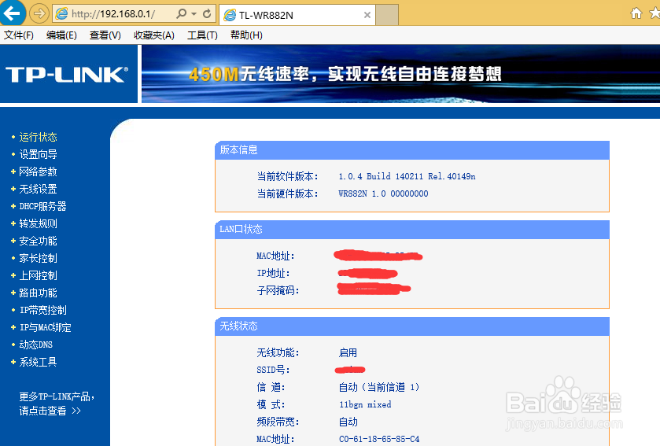The height and width of the screenshot is (446, 660).
Task: Close the TL-WR882N tab
Action: (367, 15)
